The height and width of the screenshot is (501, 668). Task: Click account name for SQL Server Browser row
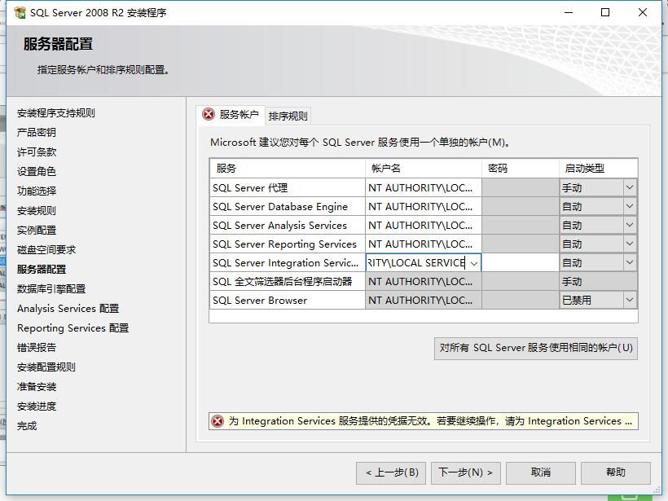[x=424, y=301]
